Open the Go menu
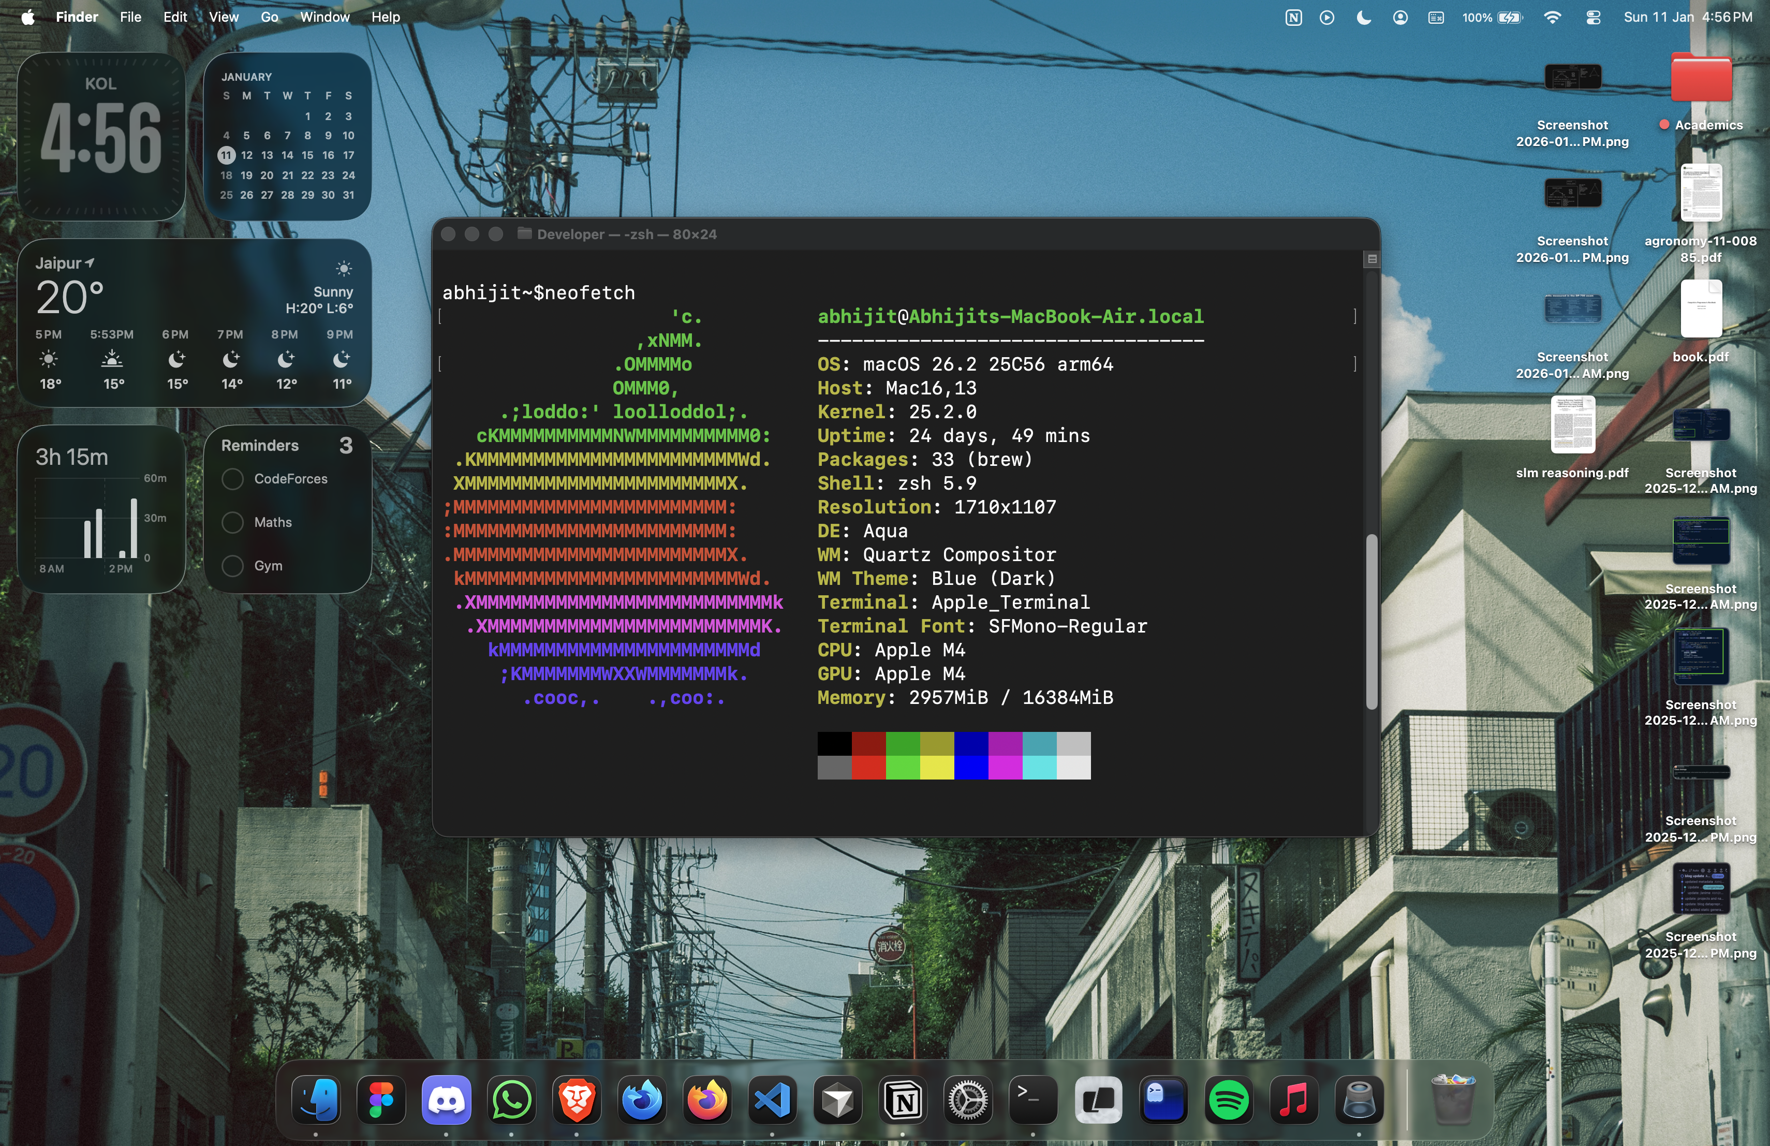This screenshot has width=1770, height=1146. [269, 17]
